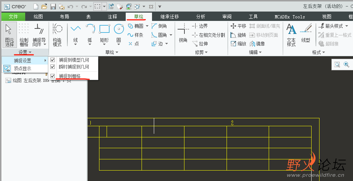The width and height of the screenshot is (353, 181).
Task: Choose the 点 point tool
Action: coord(134,44)
